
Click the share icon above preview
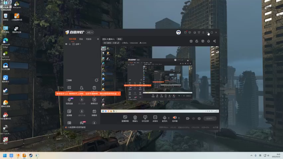pos(214,41)
